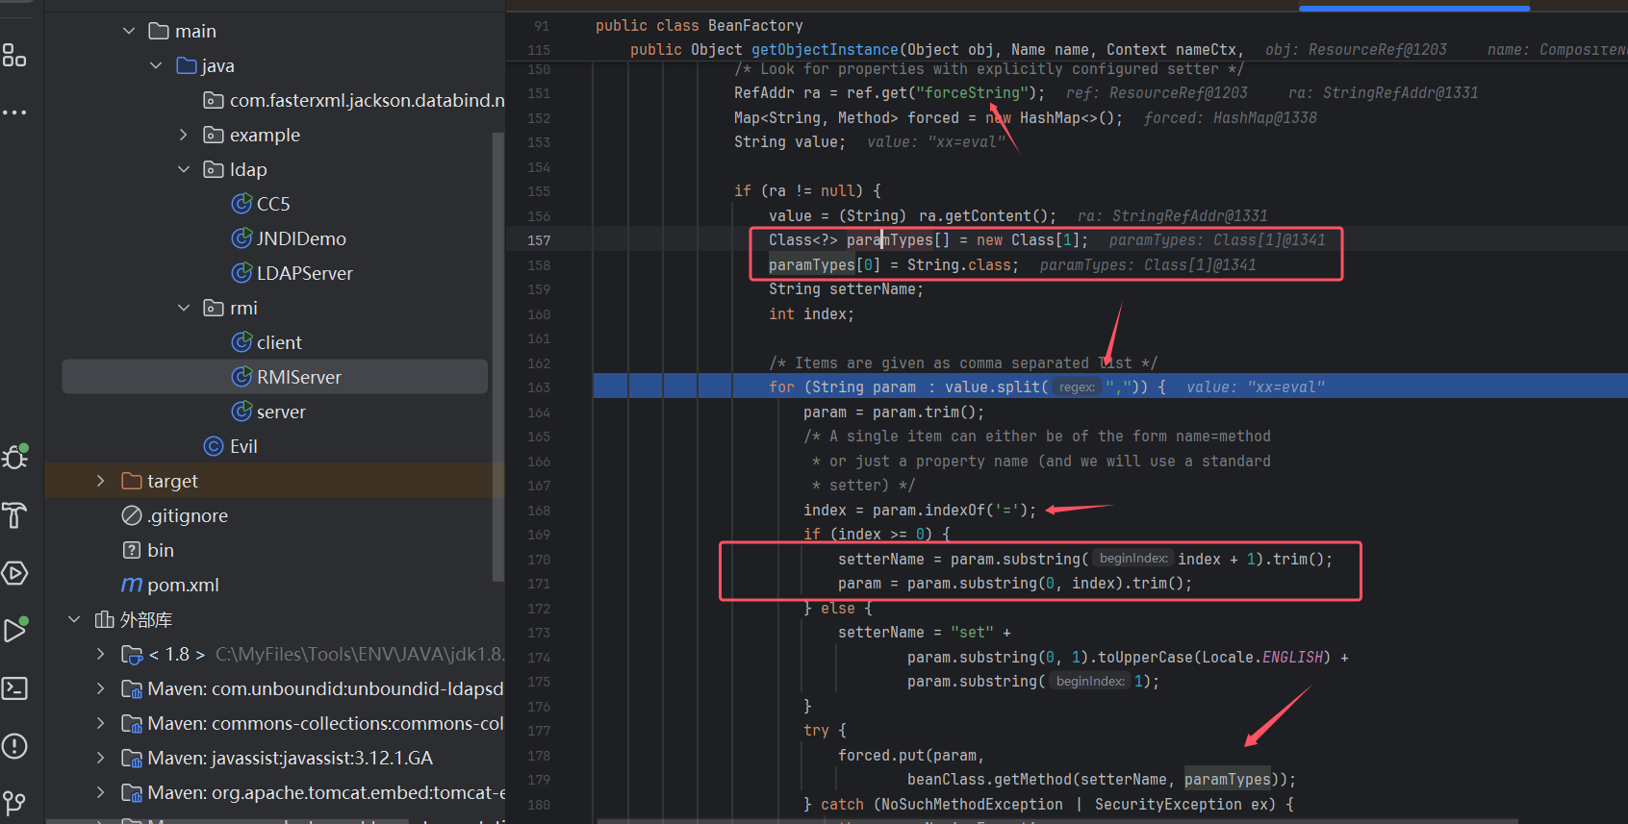
Task: Click gutter line number 157
Action: click(539, 240)
